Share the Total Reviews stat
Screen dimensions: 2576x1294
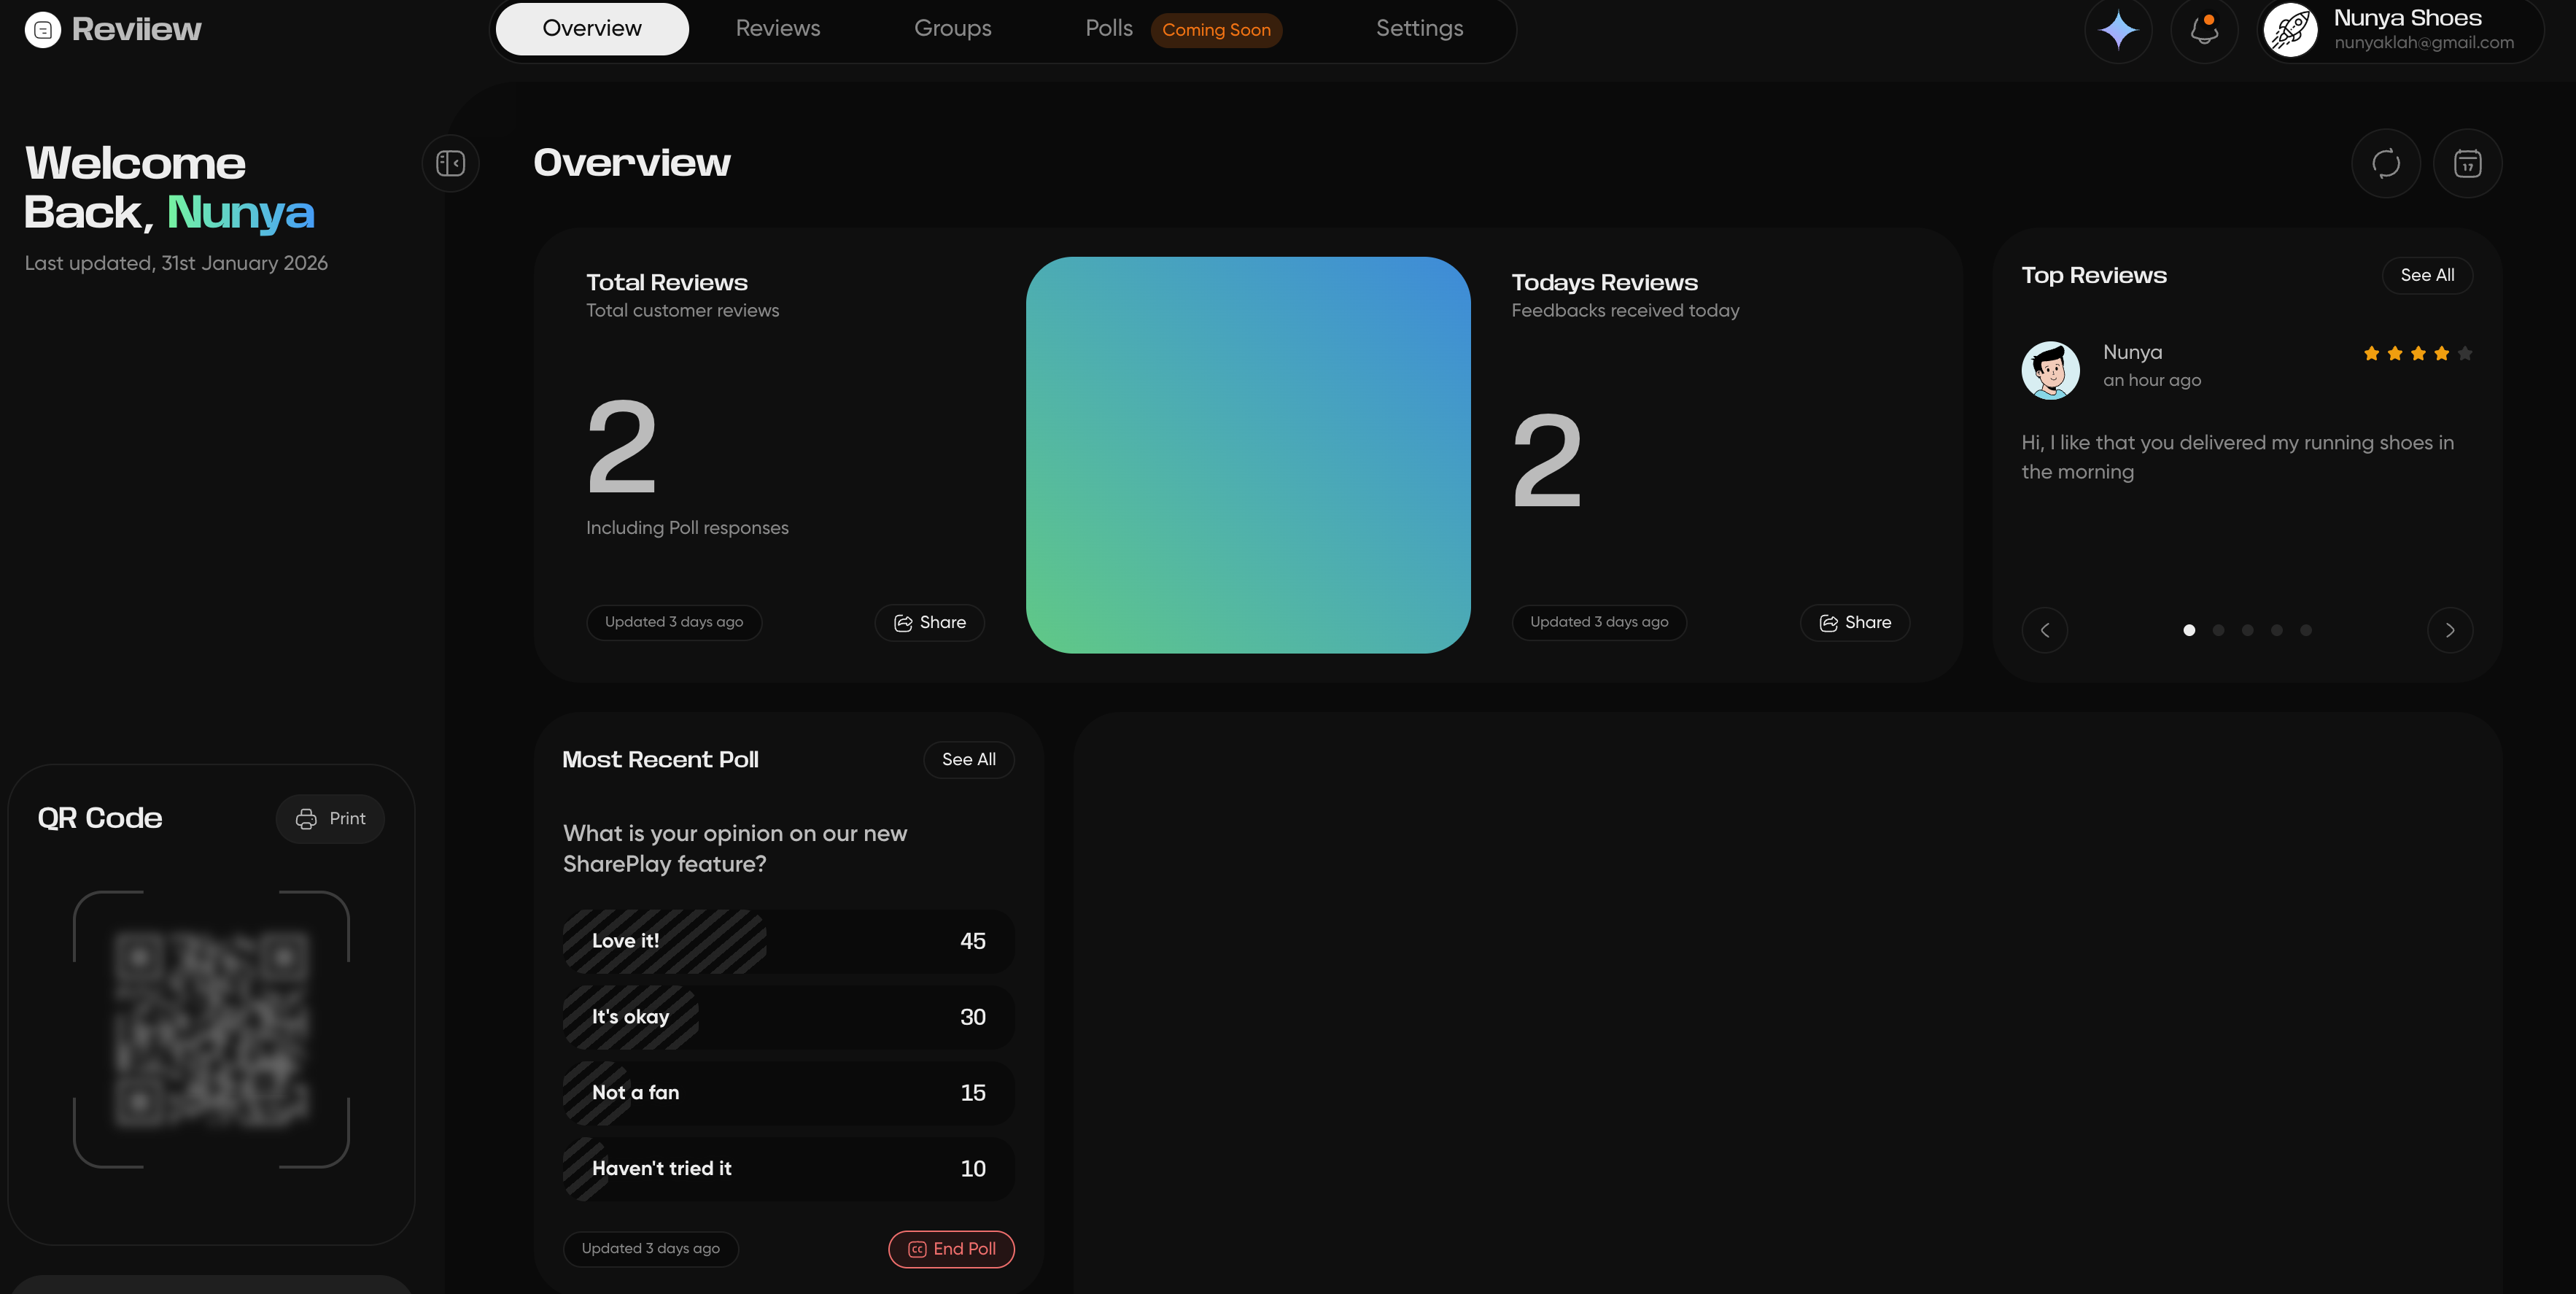point(929,622)
